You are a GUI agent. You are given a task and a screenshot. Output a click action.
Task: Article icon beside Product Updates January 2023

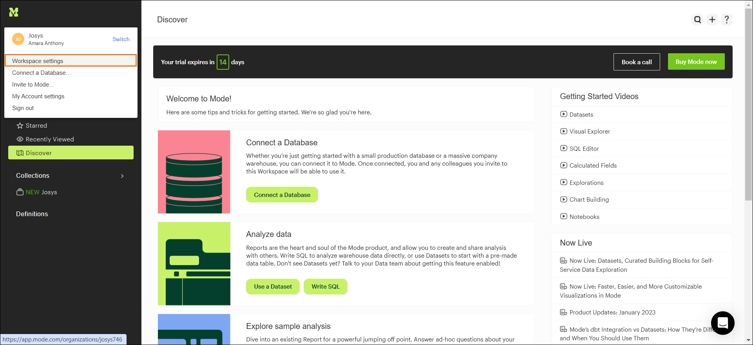pyautogui.click(x=563, y=312)
